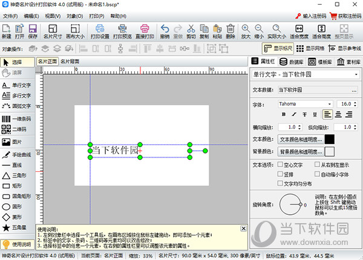Open the 编辑(E) menu
363x260 pixels.
click(31, 16)
